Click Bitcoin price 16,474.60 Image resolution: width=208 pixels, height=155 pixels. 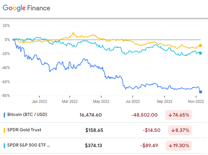coord(91,115)
